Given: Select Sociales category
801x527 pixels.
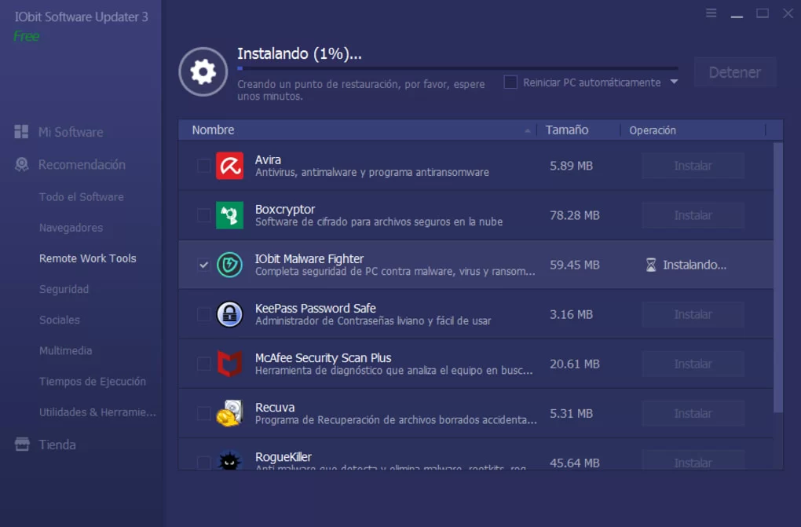Looking at the screenshot, I should (59, 320).
